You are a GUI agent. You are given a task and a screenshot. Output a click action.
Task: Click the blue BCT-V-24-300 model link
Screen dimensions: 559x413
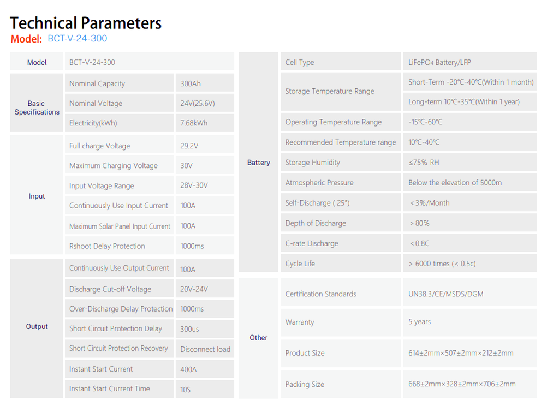point(78,39)
